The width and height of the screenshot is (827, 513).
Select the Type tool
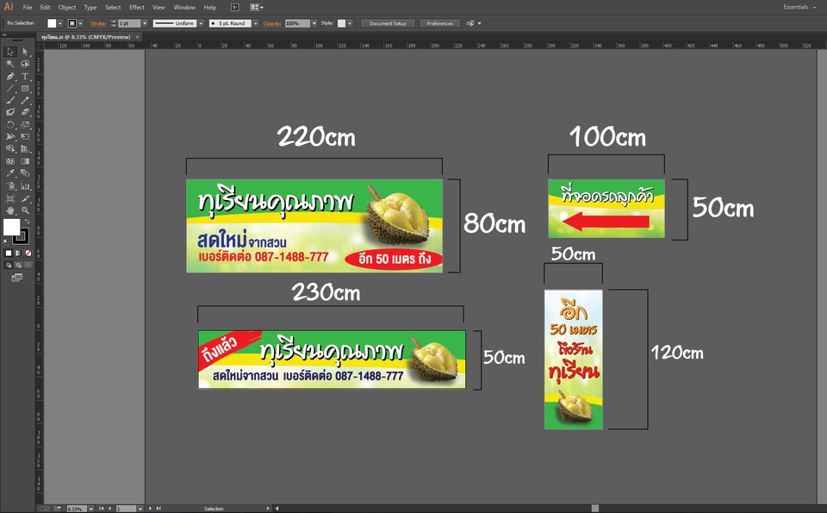click(x=25, y=76)
